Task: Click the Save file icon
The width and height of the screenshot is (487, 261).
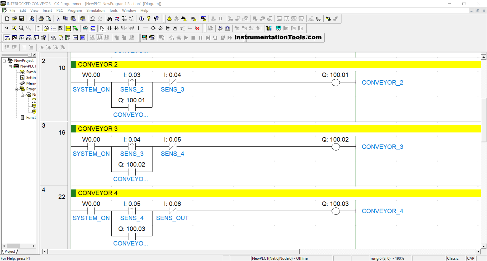Action: pos(22,19)
